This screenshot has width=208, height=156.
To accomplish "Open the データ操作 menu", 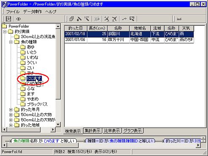I will (x=32, y=11).
